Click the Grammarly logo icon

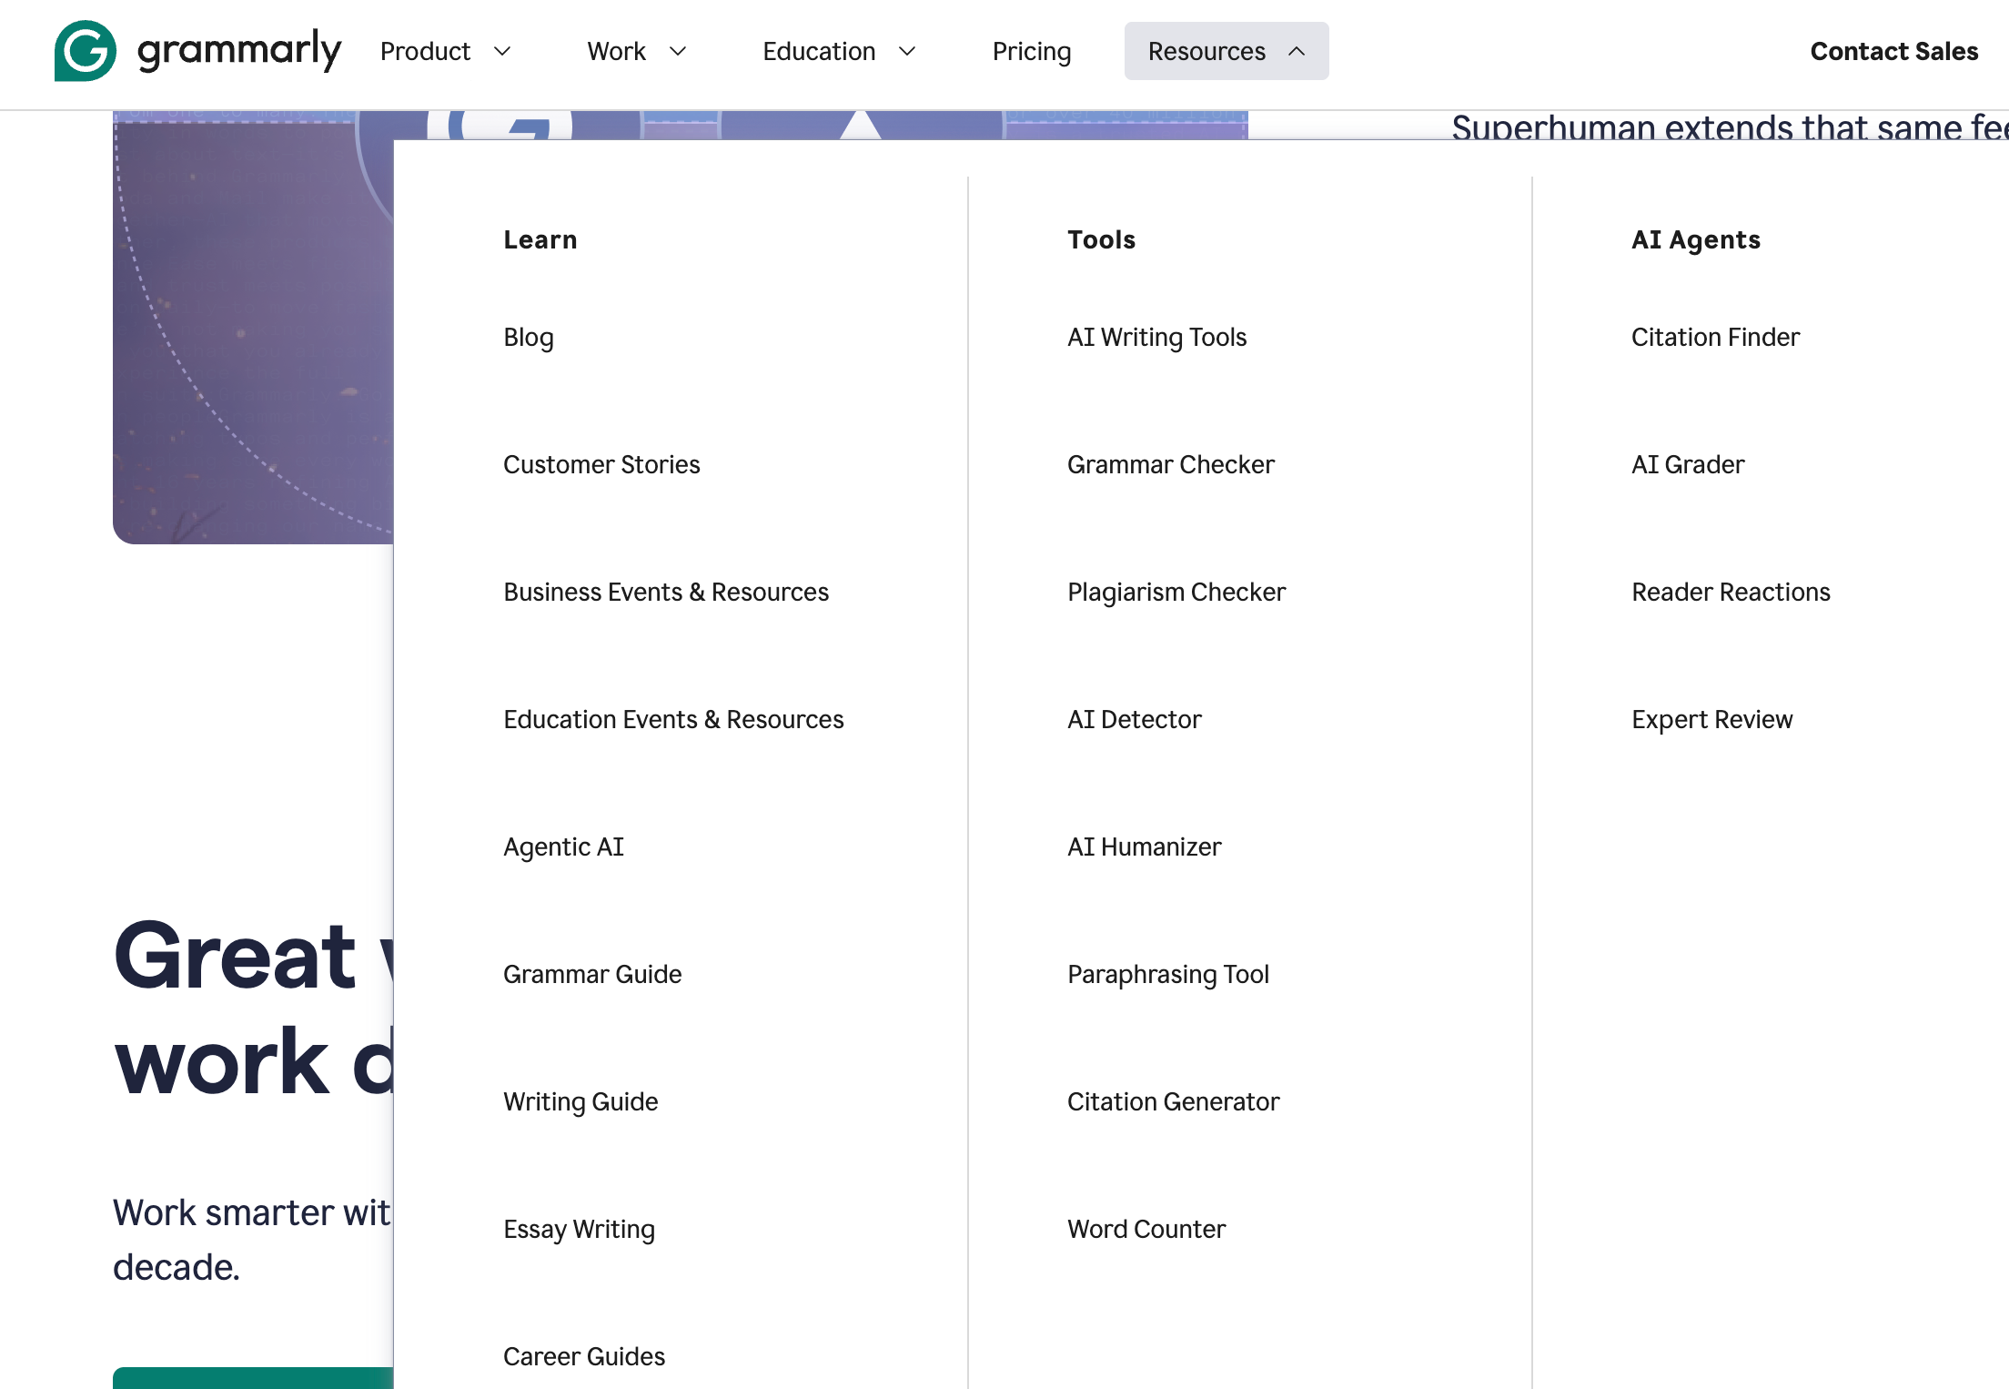(86, 51)
